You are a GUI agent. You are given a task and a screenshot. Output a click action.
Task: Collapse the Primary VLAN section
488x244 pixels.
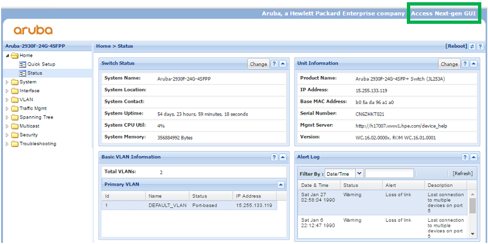[x=281, y=185]
